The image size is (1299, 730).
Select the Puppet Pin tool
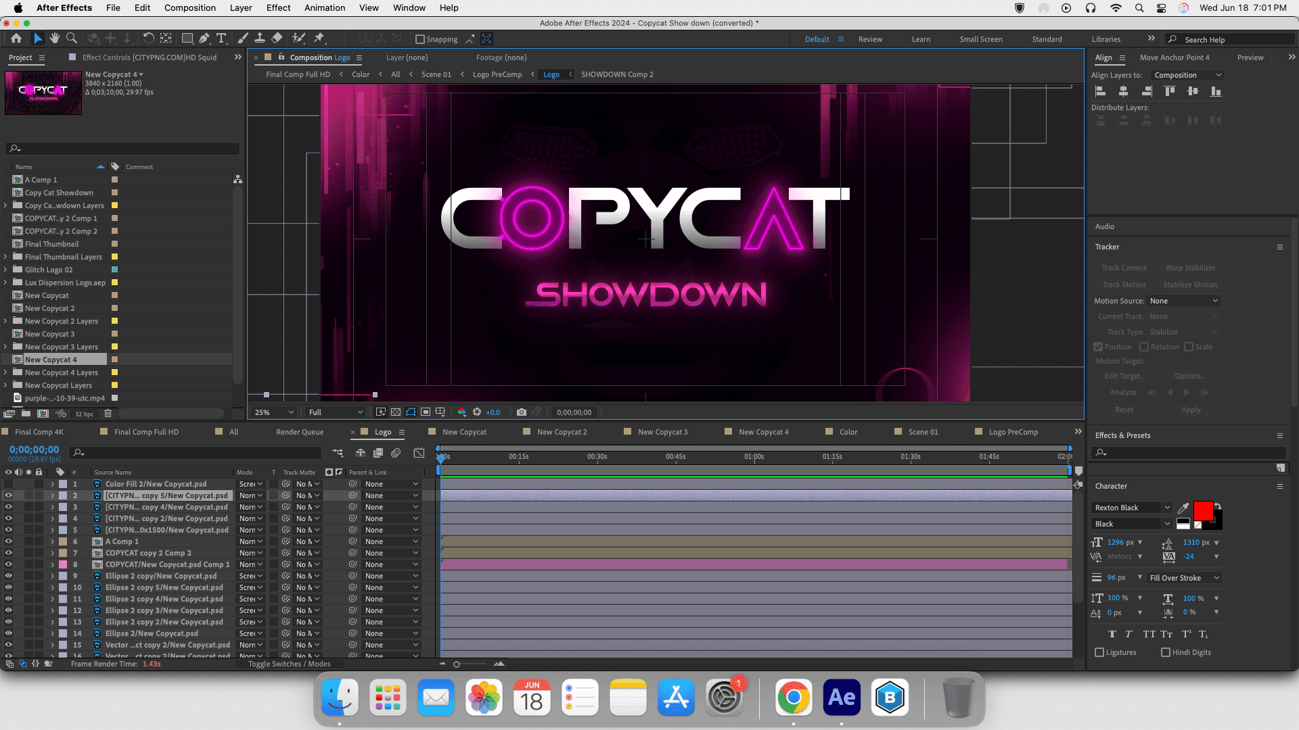tap(319, 39)
